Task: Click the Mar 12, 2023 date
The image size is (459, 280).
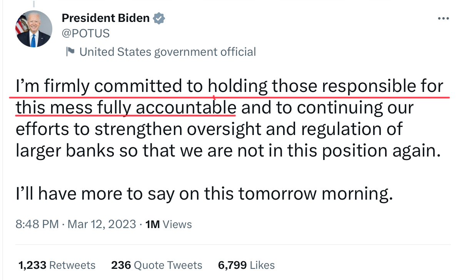Action: point(102,224)
